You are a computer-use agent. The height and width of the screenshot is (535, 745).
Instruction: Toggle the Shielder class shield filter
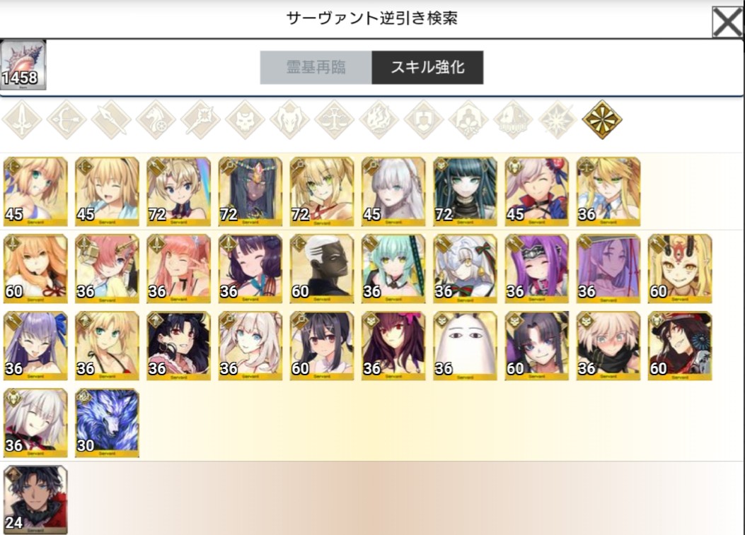tap(424, 119)
